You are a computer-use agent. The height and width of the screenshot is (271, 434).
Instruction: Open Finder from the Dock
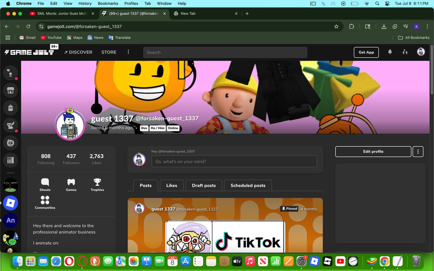(x=18, y=261)
